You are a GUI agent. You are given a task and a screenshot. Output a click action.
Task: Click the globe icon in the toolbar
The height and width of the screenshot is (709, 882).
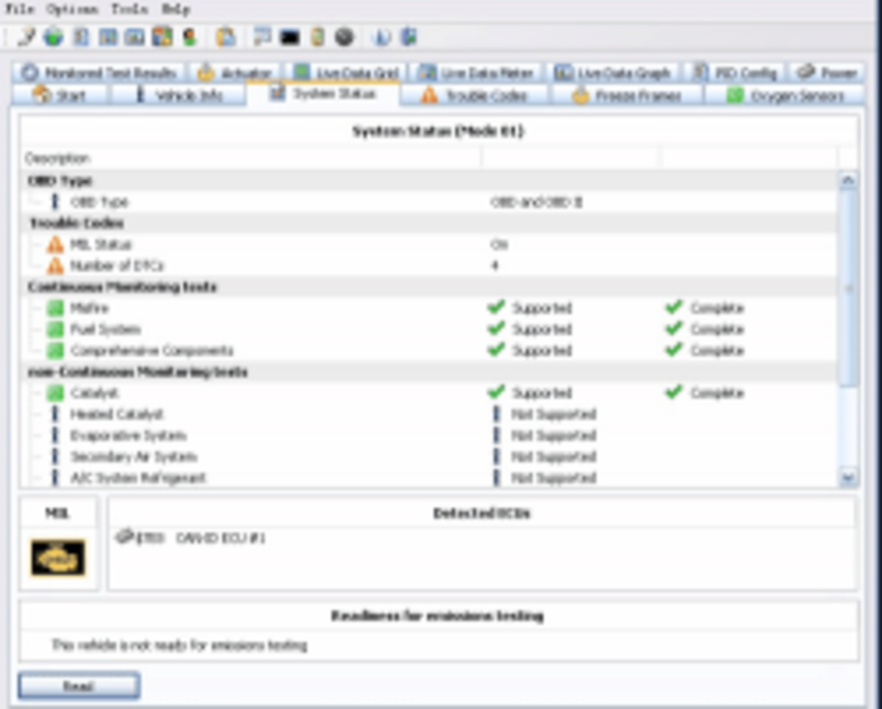[x=52, y=36]
